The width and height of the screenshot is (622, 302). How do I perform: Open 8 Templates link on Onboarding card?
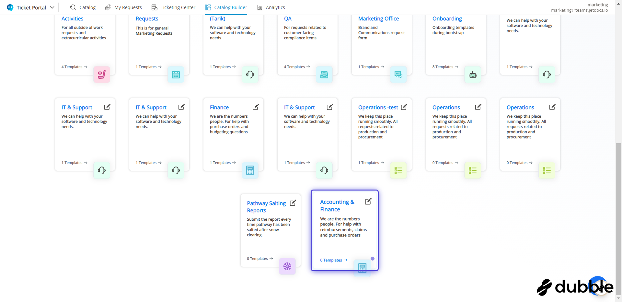point(445,67)
